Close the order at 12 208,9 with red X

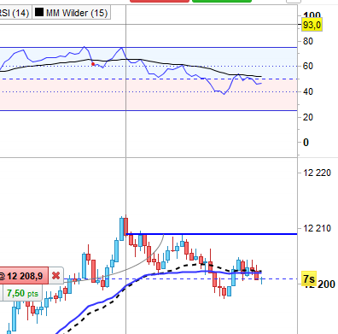point(56,276)
